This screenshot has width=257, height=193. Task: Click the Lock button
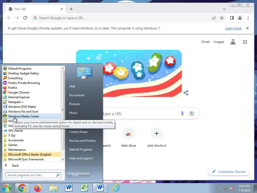(x=75, y=175)
